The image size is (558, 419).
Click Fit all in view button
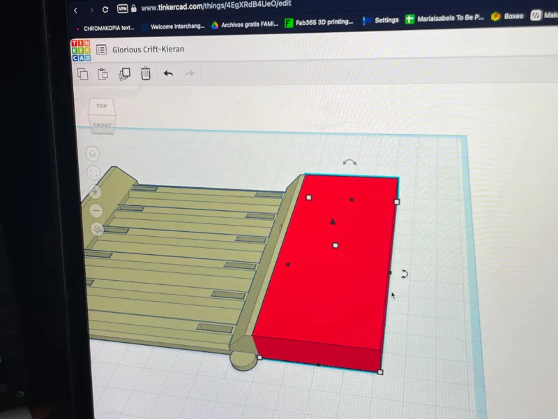(x=93, y=173)
